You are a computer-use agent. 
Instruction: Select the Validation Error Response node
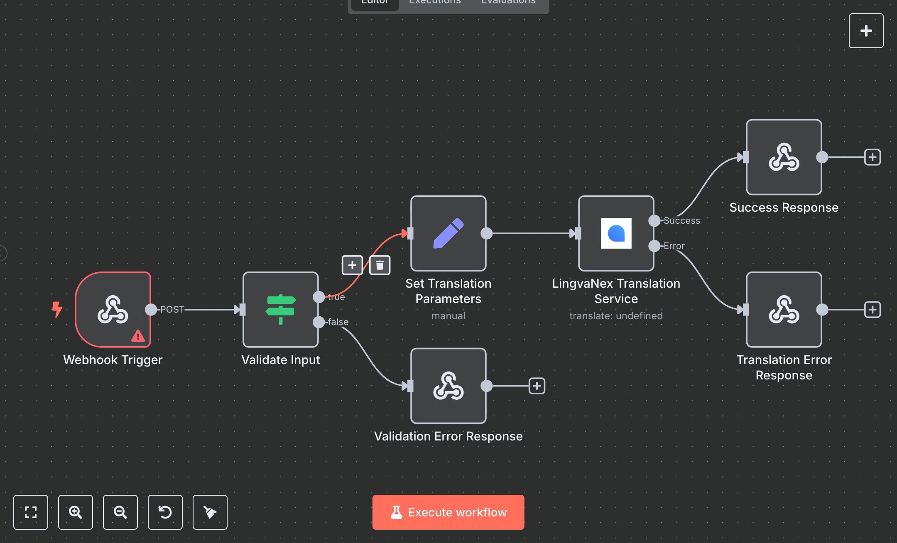pyautogui.click(x=448, y=386)
